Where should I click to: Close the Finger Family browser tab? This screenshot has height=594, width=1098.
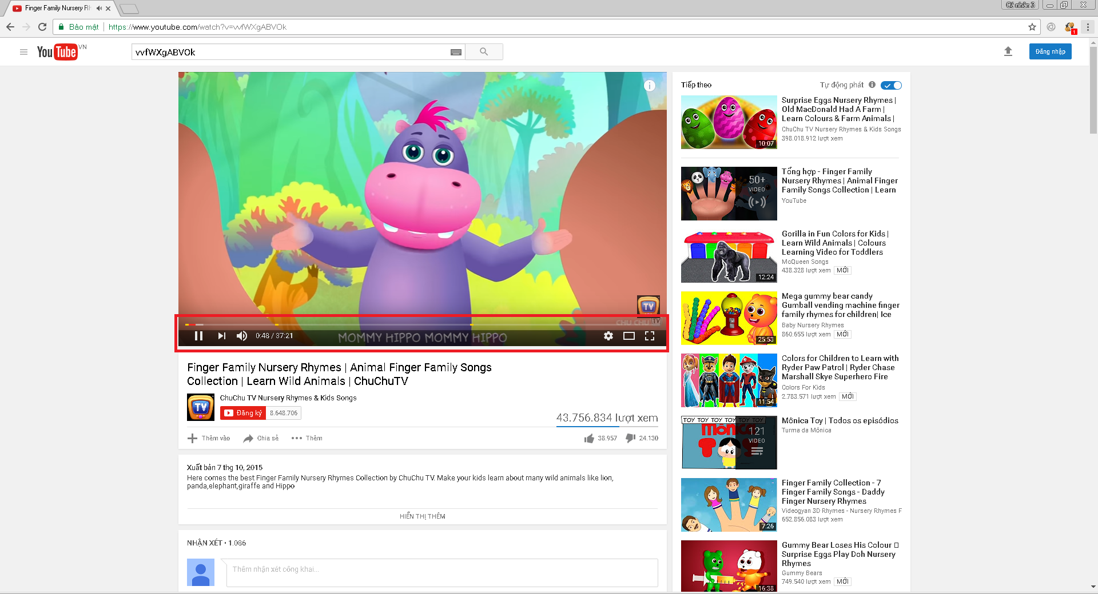pos(108,9)
